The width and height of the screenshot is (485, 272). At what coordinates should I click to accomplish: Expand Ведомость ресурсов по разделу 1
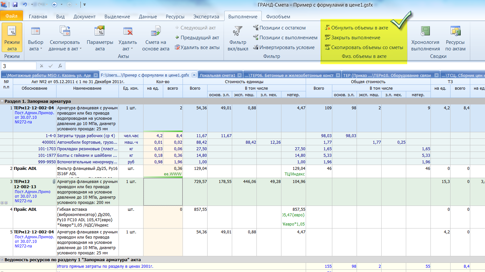(2, 260)
